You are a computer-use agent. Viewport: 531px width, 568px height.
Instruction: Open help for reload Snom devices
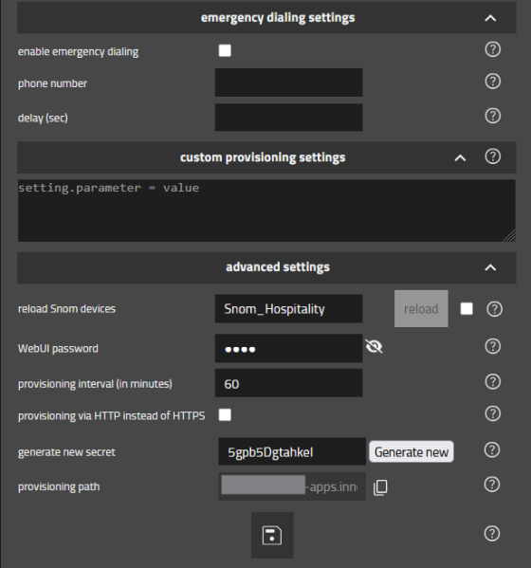494,309
